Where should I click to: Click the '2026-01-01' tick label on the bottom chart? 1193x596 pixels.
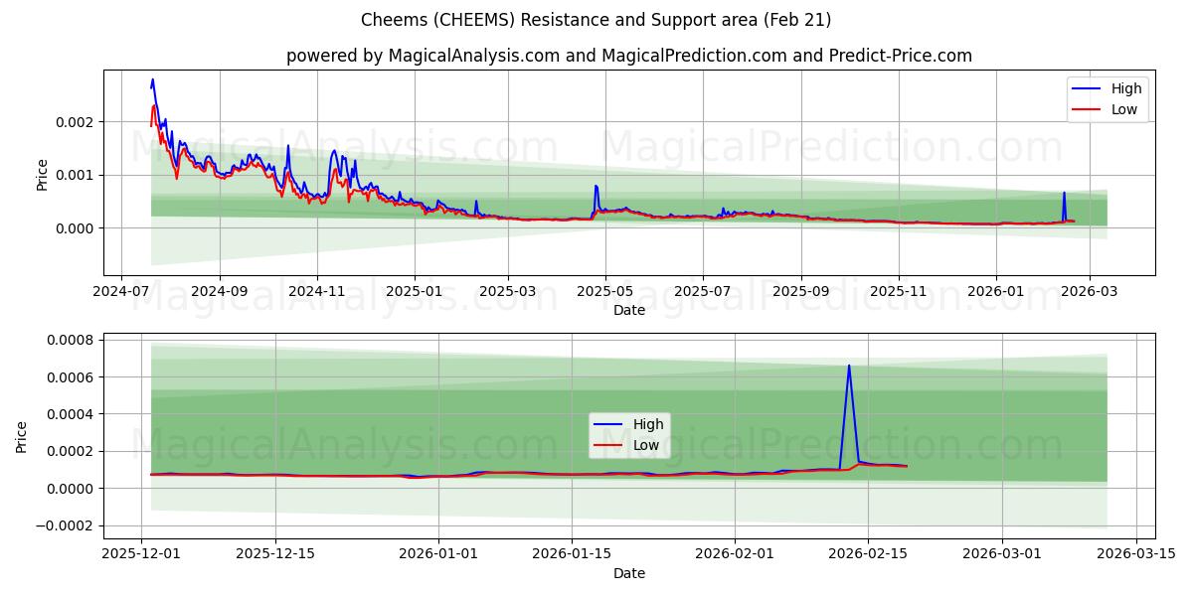(x=439, y=555)
